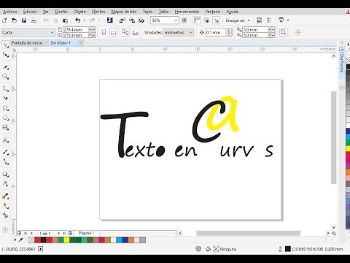The image size is (350, 263).
Task: Click the Quick customize plus in toolbox
Action: 5,230
